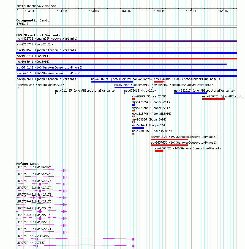Click the red esv3640104 variant bar

(169, 139)
